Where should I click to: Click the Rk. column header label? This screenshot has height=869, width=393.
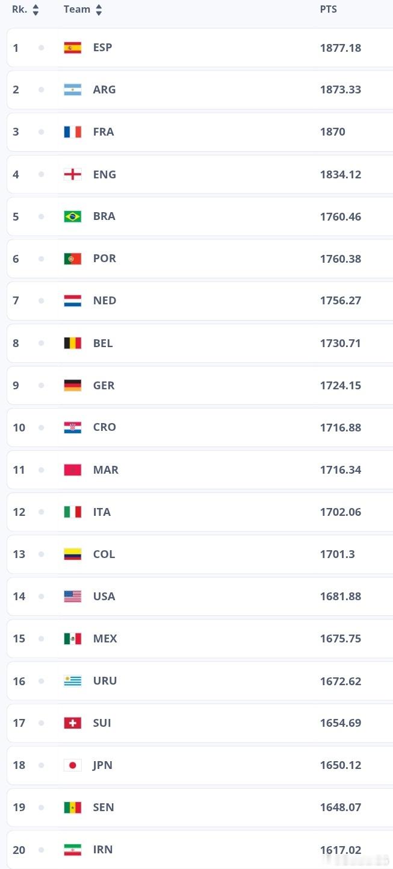click(19, 9)
